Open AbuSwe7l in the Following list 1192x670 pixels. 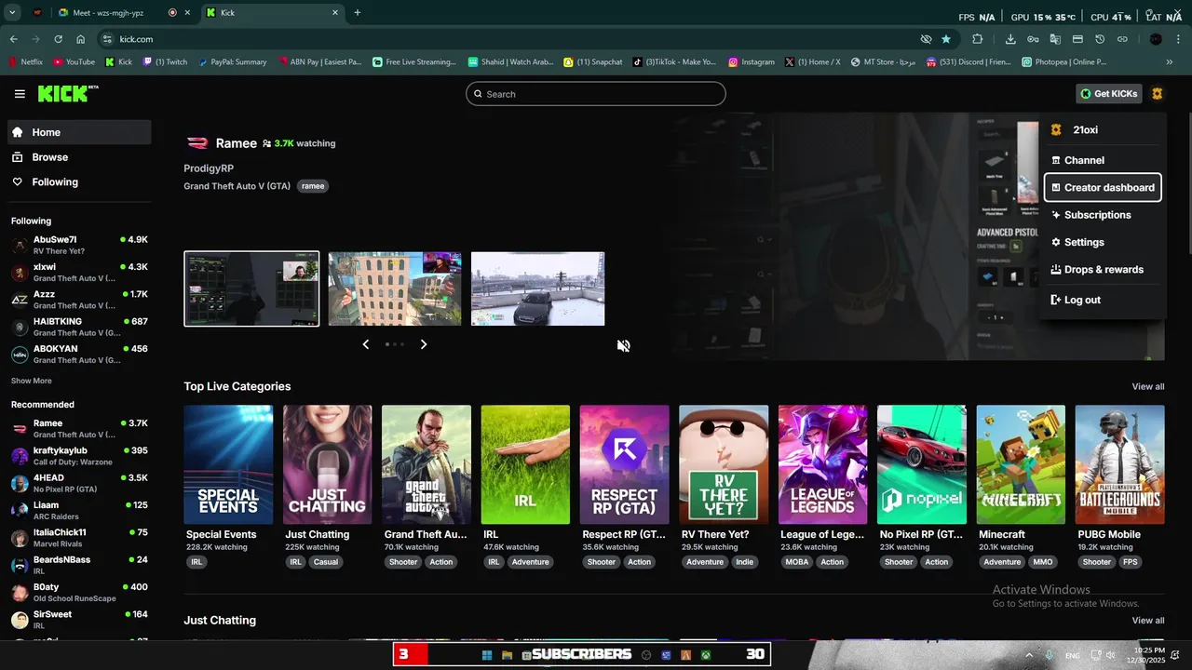click(79, 245)
